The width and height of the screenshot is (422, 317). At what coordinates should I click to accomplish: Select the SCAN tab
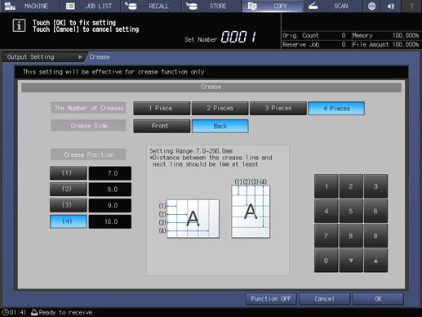click(332, 6)
